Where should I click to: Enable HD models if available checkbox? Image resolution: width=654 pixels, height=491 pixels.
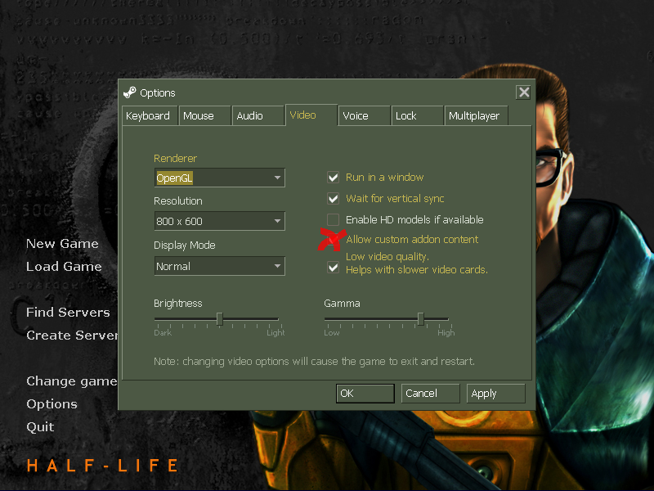coord(333,219)
